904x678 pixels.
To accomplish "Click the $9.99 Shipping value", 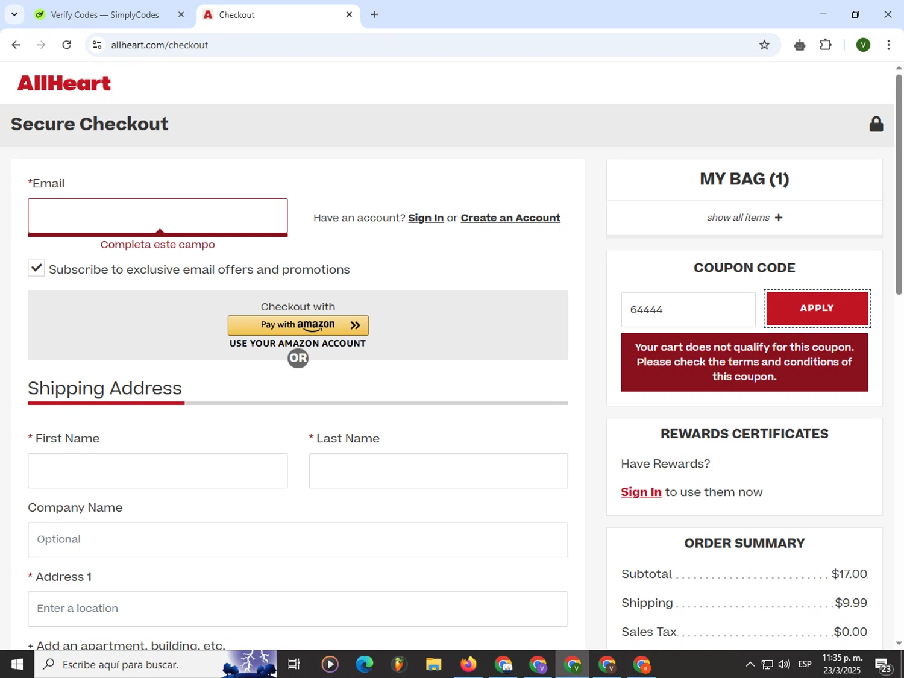I will (x=851, y=603).
